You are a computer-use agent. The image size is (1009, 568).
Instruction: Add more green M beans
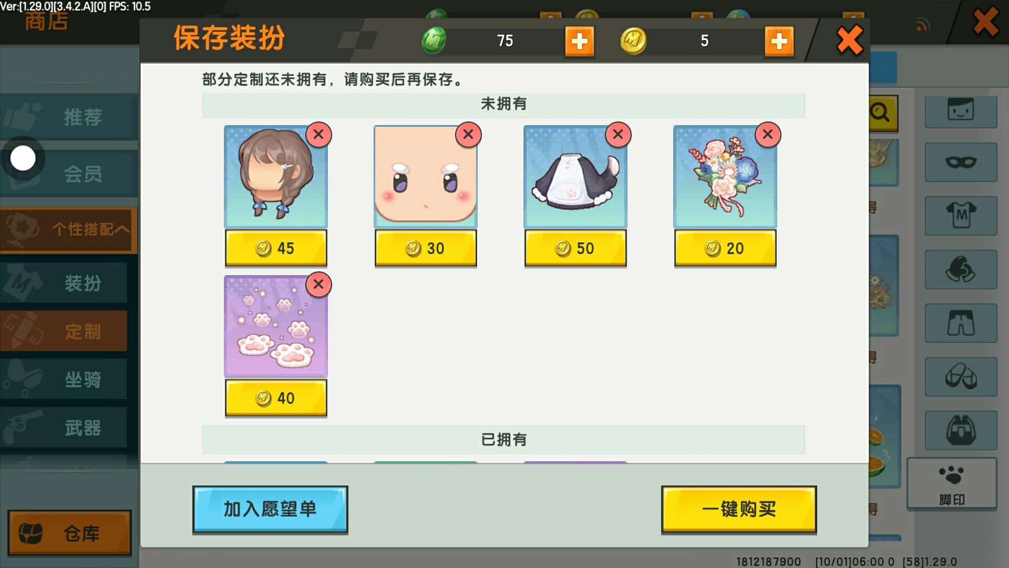pos(580,41)
